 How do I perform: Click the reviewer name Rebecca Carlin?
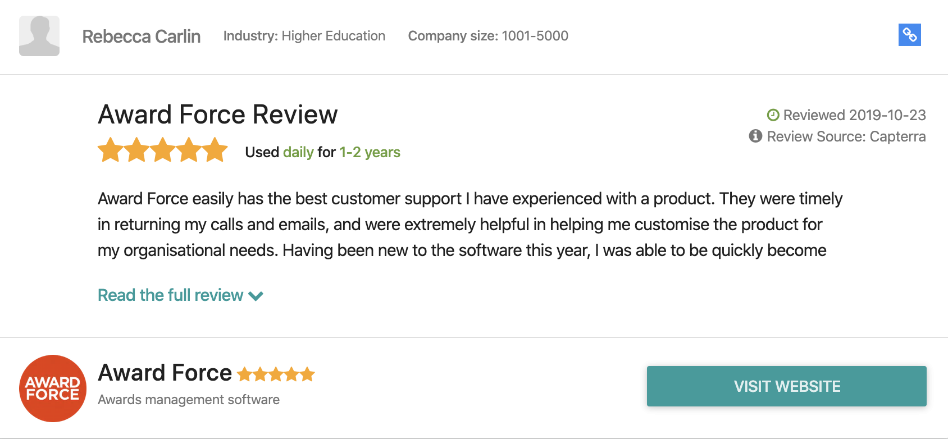click(x=142, y=36)
